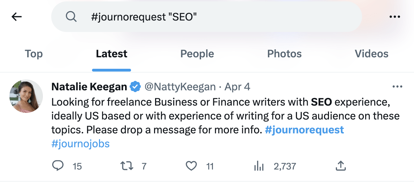Open the People tab
The height and width of the screenshot is (182, 414).
point(197,54)
